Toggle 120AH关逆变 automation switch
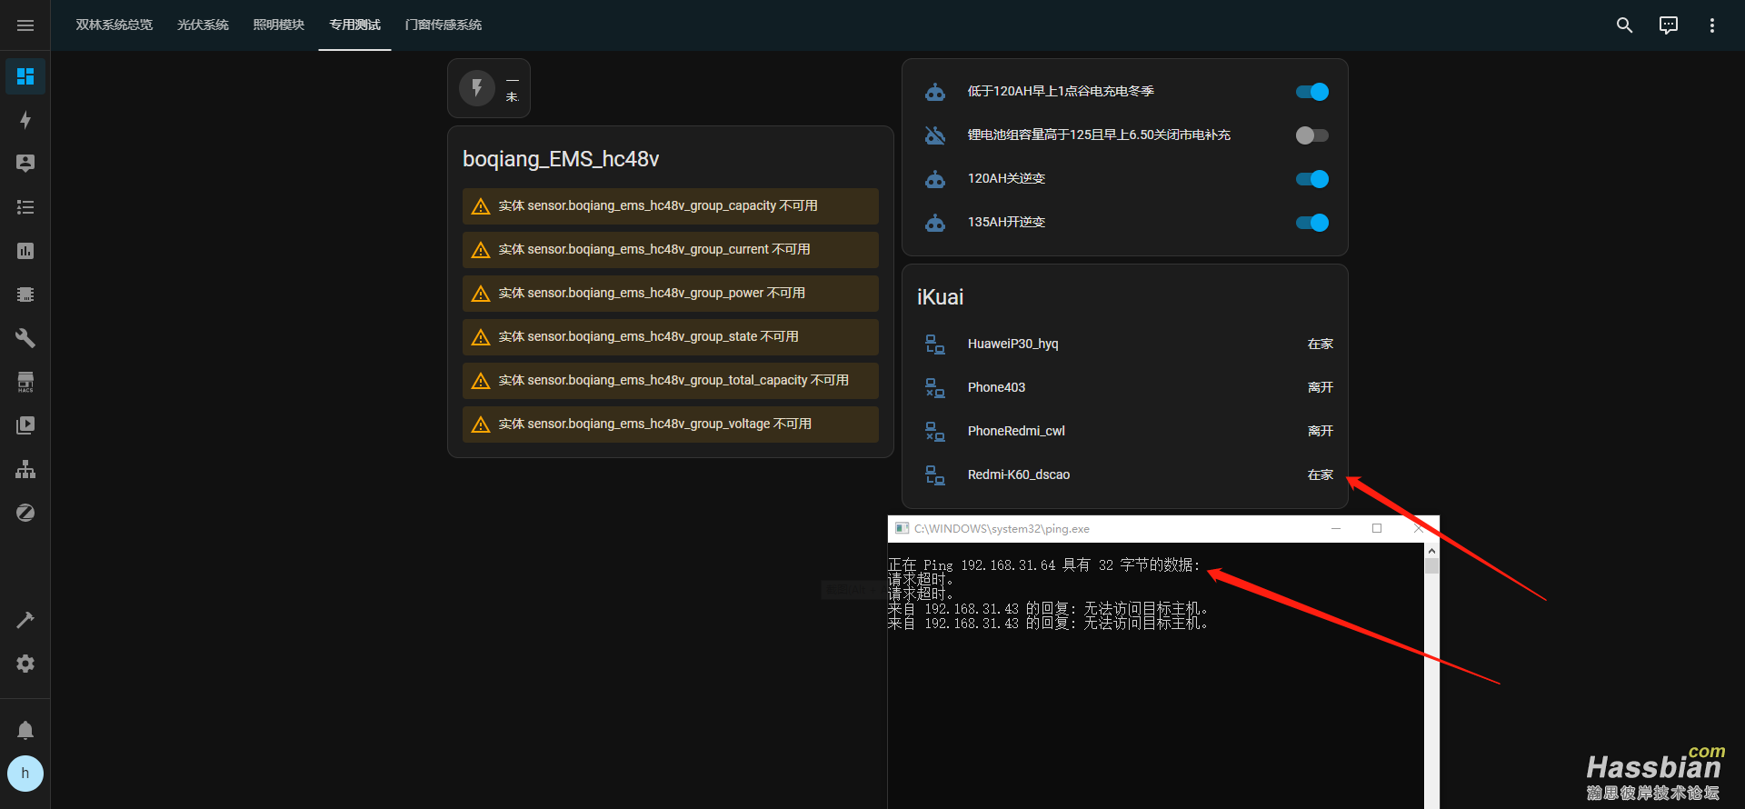The height and width of the screenshot is (809, 1745). [x=1312, y=179]
